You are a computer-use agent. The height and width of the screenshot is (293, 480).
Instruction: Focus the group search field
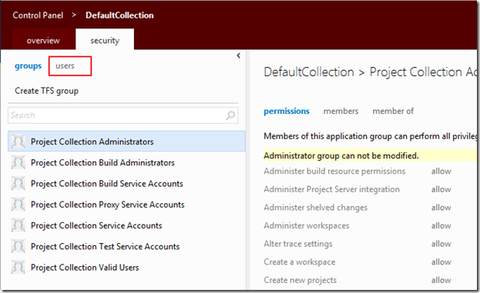click(123, 115)
